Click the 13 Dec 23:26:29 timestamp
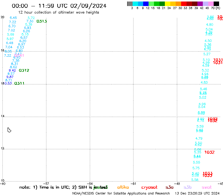This screenshot has width=223, height=196. 197,194
